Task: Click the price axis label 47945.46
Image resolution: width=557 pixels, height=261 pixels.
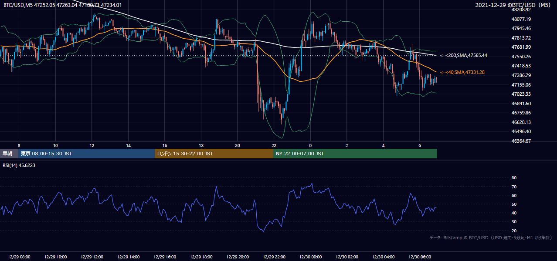Action: pyautogui.click(x=521, y=28)
